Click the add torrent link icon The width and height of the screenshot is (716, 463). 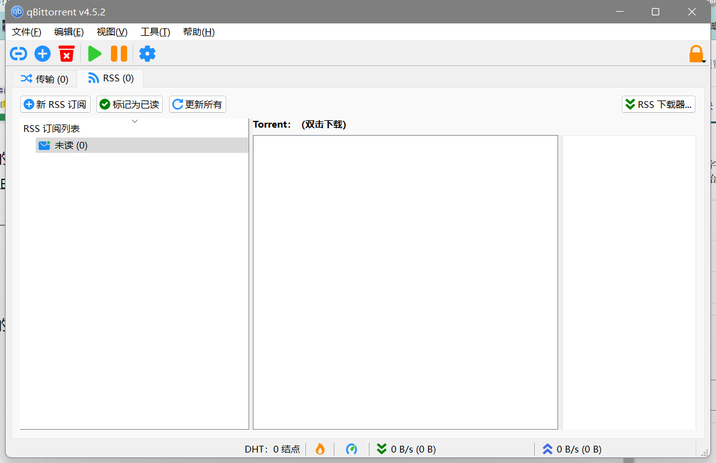[19, 54]
